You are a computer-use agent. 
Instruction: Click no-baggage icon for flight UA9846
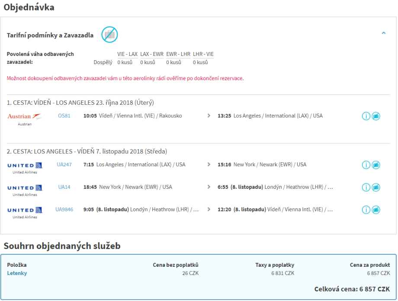(x=376, y=210)
